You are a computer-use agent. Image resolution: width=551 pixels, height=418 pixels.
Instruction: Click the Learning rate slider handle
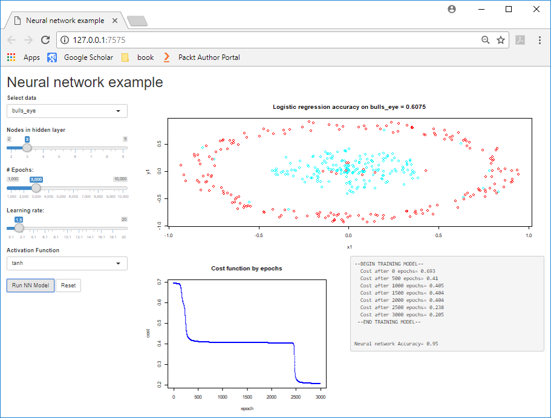[x=19, y=228]
